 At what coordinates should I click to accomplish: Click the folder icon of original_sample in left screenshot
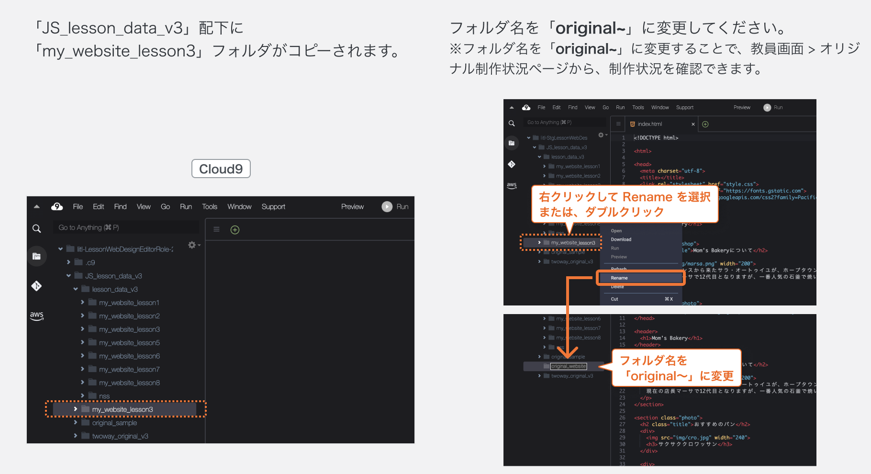click(86, 422)
